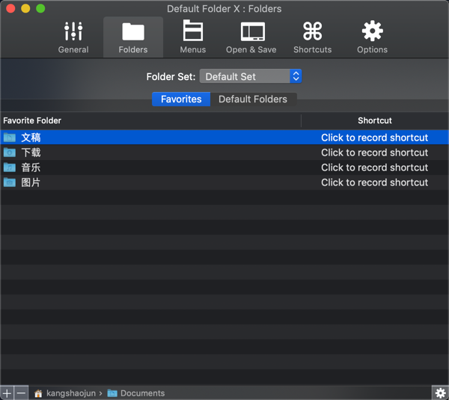This screenshot has height=400, width=449.
Task: Record a shortcut for 音乐
Action: pos(374,167)
